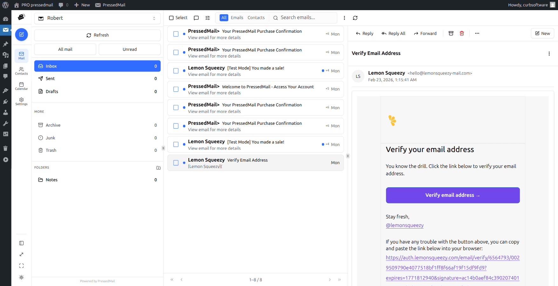Click the blue compose email icon
This screenshot has width=558, height=286.
(21, 35)
